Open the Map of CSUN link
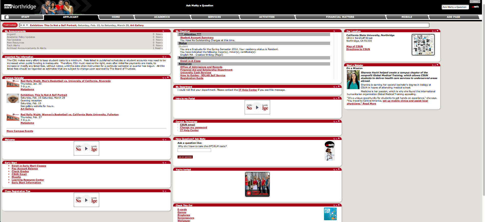 coord(355,46)
